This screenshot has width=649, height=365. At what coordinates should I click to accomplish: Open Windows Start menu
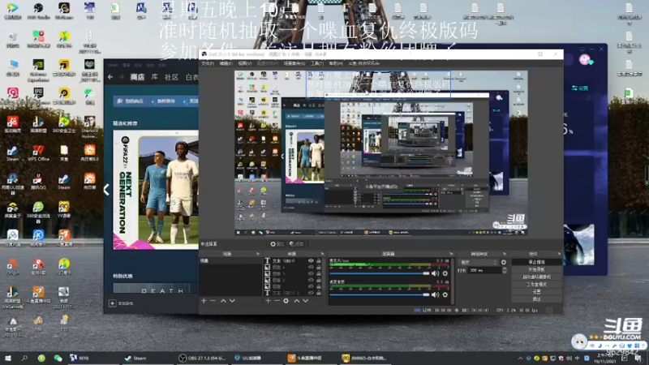tap(7, 358)
